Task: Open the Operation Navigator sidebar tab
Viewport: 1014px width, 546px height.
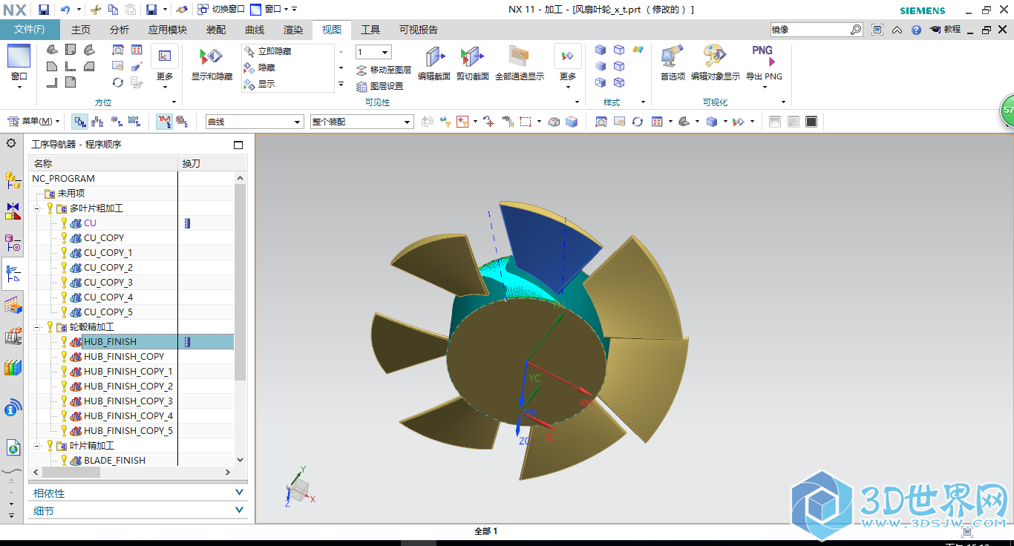Action: (x=13, y=274)
